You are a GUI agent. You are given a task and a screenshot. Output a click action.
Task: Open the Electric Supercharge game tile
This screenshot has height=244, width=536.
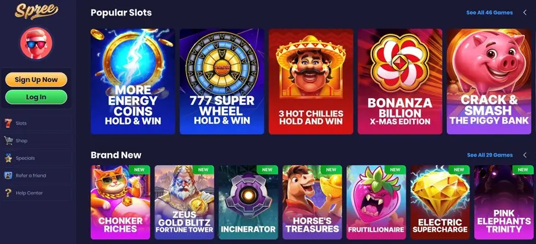pos(440,202)
